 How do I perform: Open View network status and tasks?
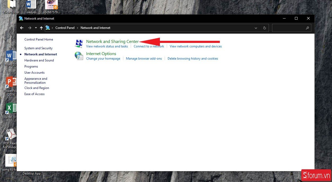pyautogui.click(x=107, y=46)
